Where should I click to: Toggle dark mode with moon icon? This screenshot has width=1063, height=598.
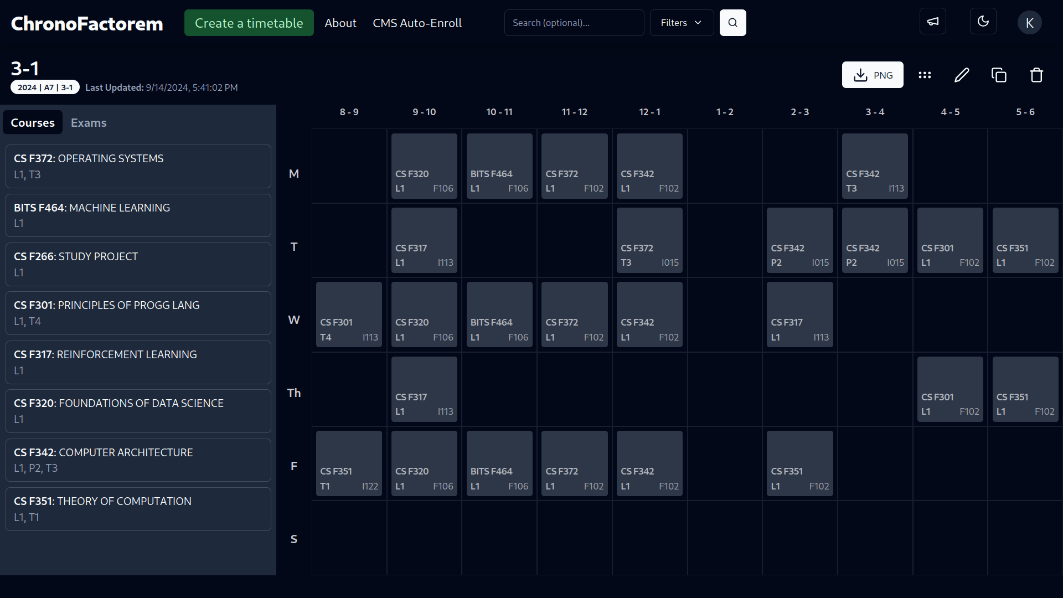point(983,22)
